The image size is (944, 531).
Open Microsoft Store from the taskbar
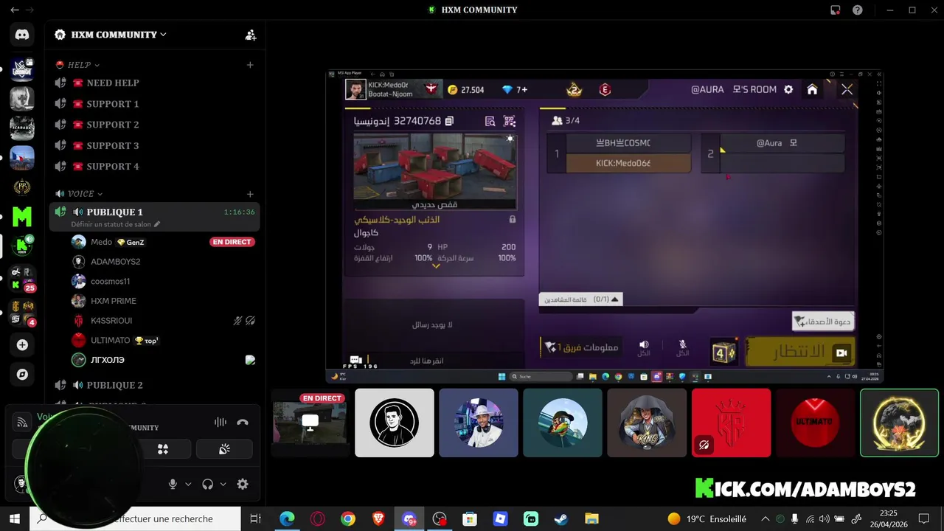click(470, 518)
